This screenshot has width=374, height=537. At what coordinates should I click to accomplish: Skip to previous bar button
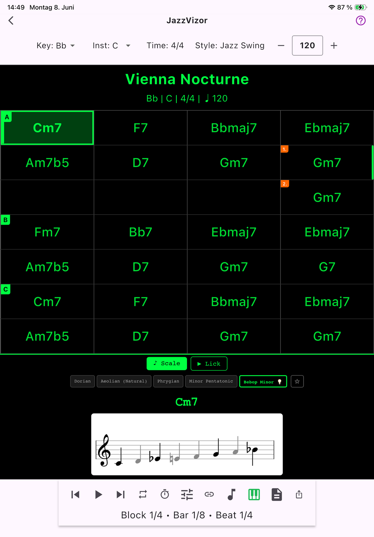75,494
